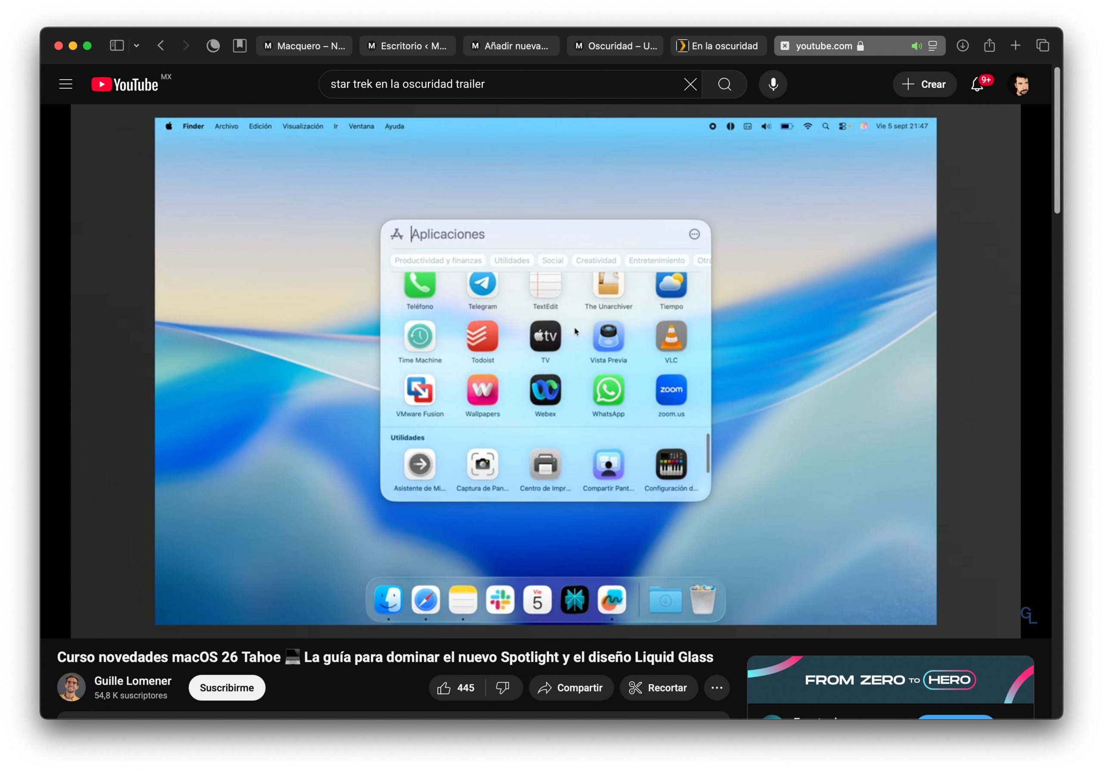The image size is (1103, 772).
Task: Switch to the 'En la oscuridad' tab
Action: pyautogui.click(x=718, y=46)
